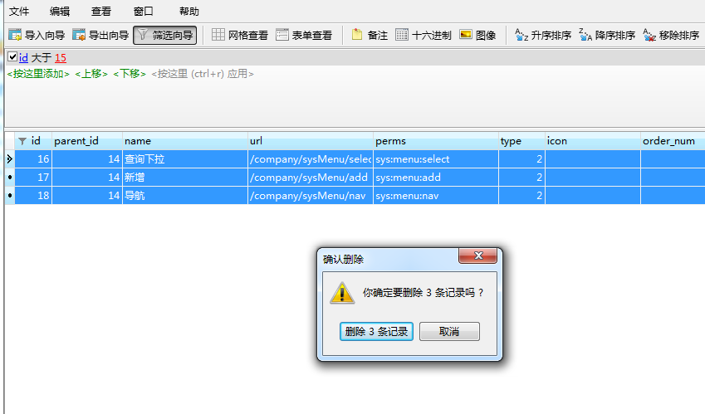
Task: Click the sys:menu:select perms cell
Action: click(436, 159)
